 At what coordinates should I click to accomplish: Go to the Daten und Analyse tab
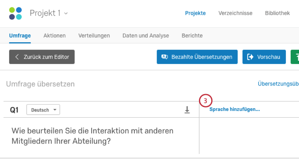[146, 36]
